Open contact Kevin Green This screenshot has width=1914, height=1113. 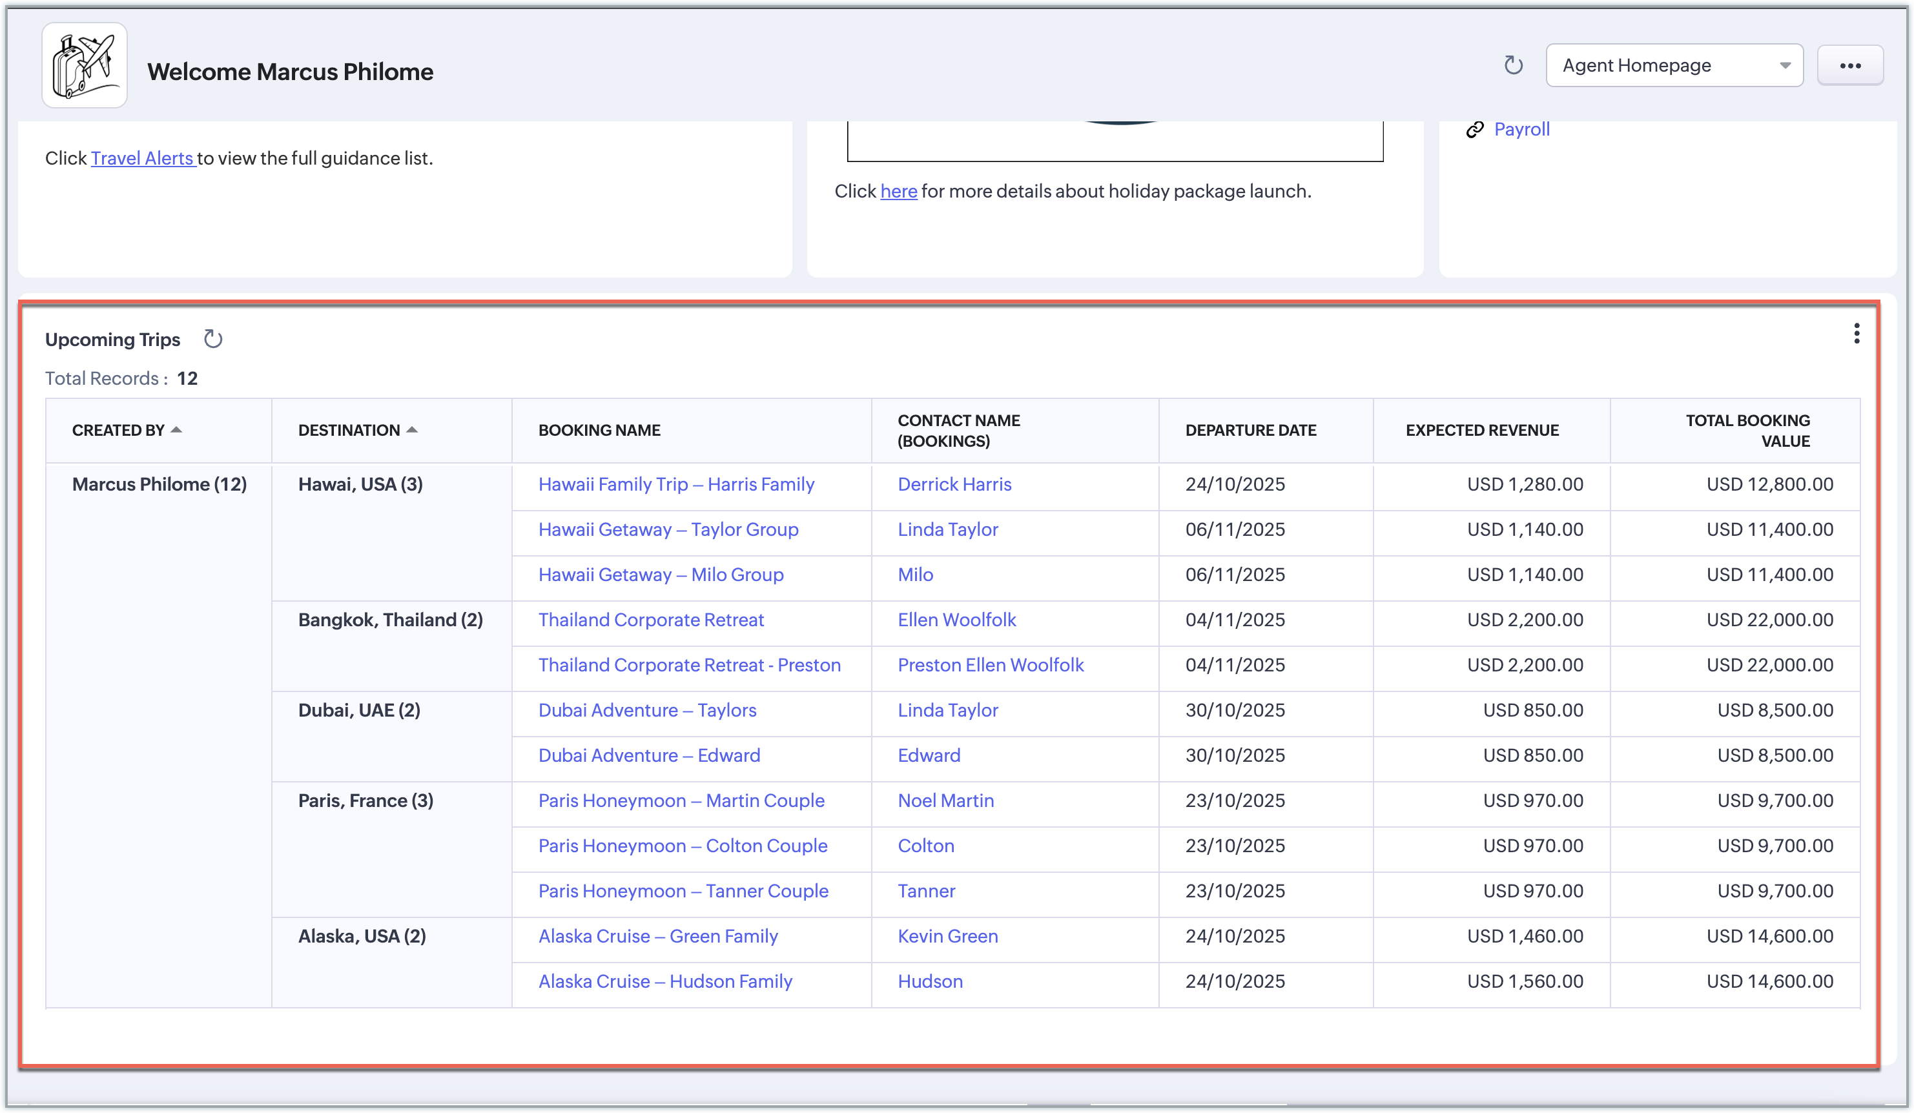click(x=947, y=936)
